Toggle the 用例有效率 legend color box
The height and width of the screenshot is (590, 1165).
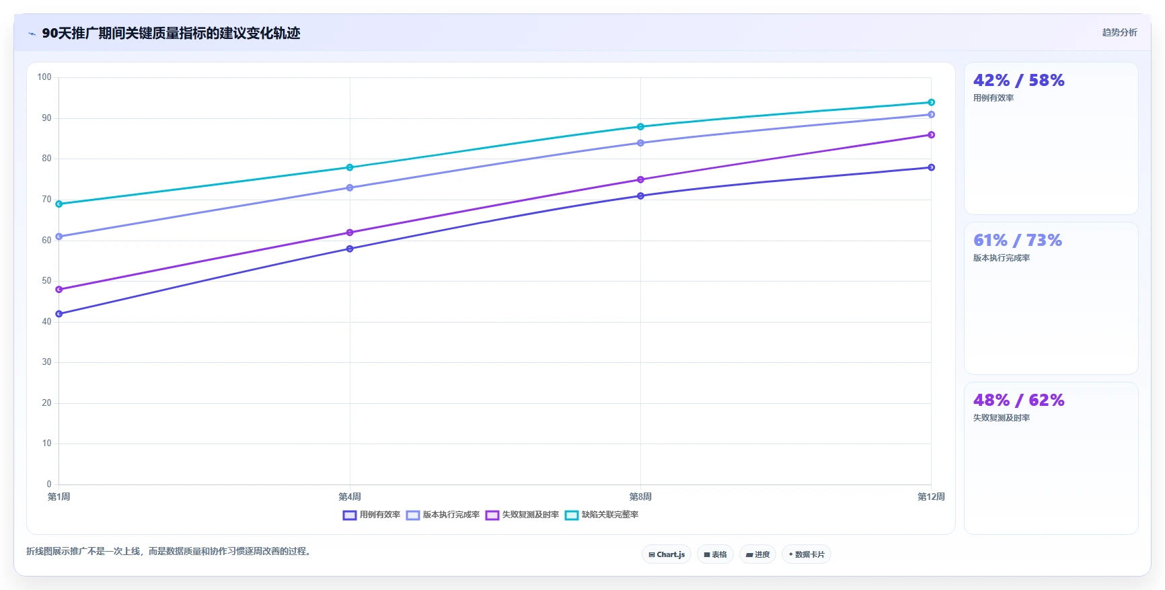point(349,515)
